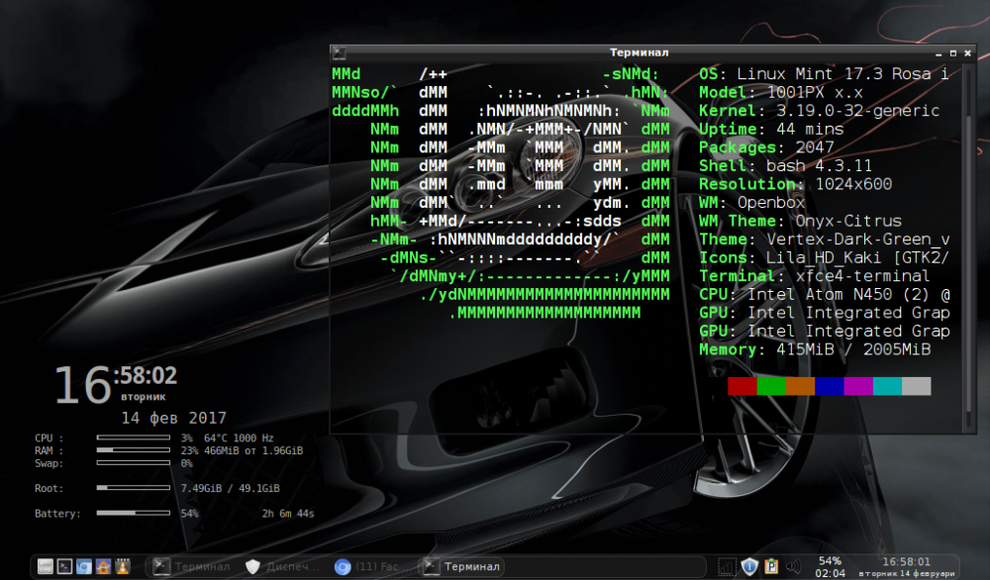The height and width of the screenshot is (580, 990).
Task: Switch to the Диспеч... taskbar window
Action: [281, 566]
